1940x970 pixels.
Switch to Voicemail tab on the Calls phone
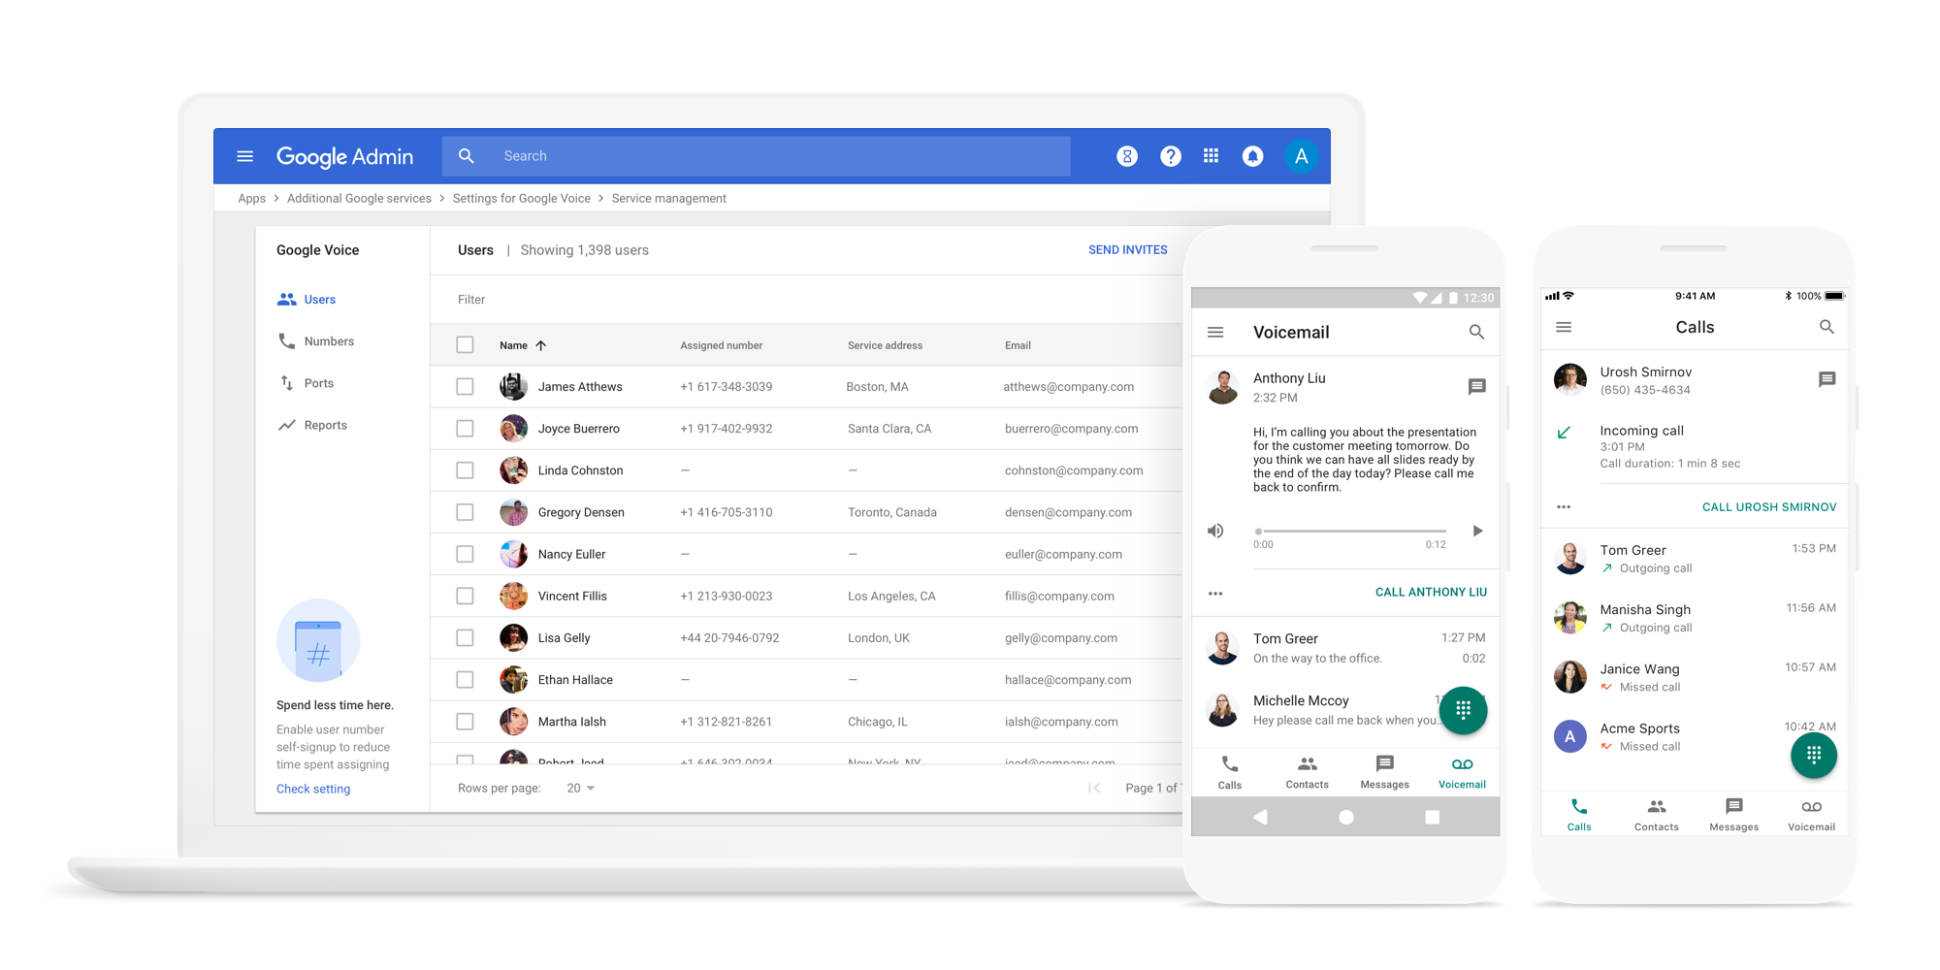pos(1812,816)
